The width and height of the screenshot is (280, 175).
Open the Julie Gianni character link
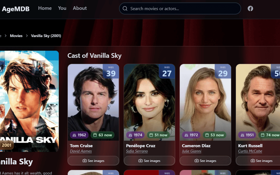click(192, 151)
